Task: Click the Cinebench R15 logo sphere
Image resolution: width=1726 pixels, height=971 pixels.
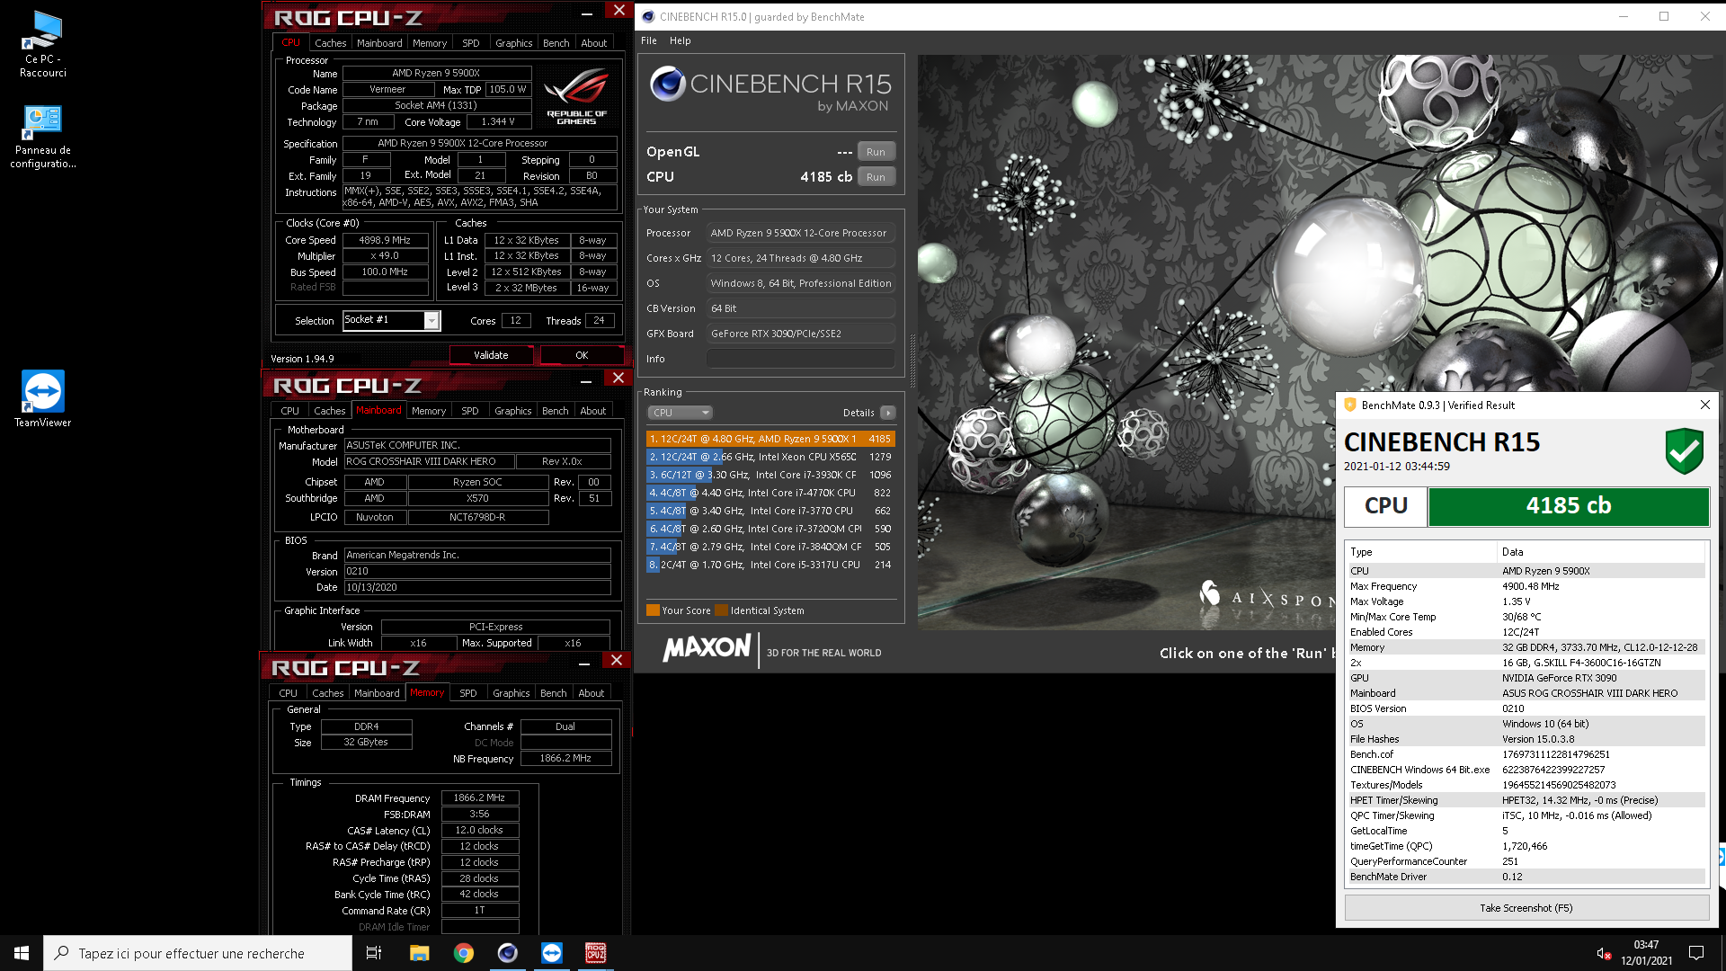Action: tap(668, 84)
